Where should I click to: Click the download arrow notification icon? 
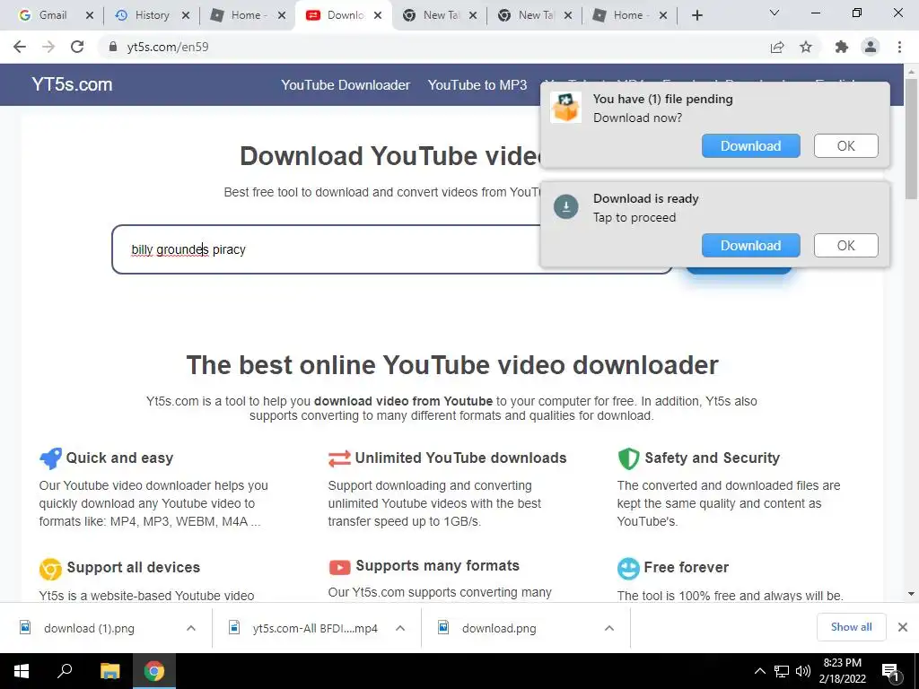click(565, 207)
